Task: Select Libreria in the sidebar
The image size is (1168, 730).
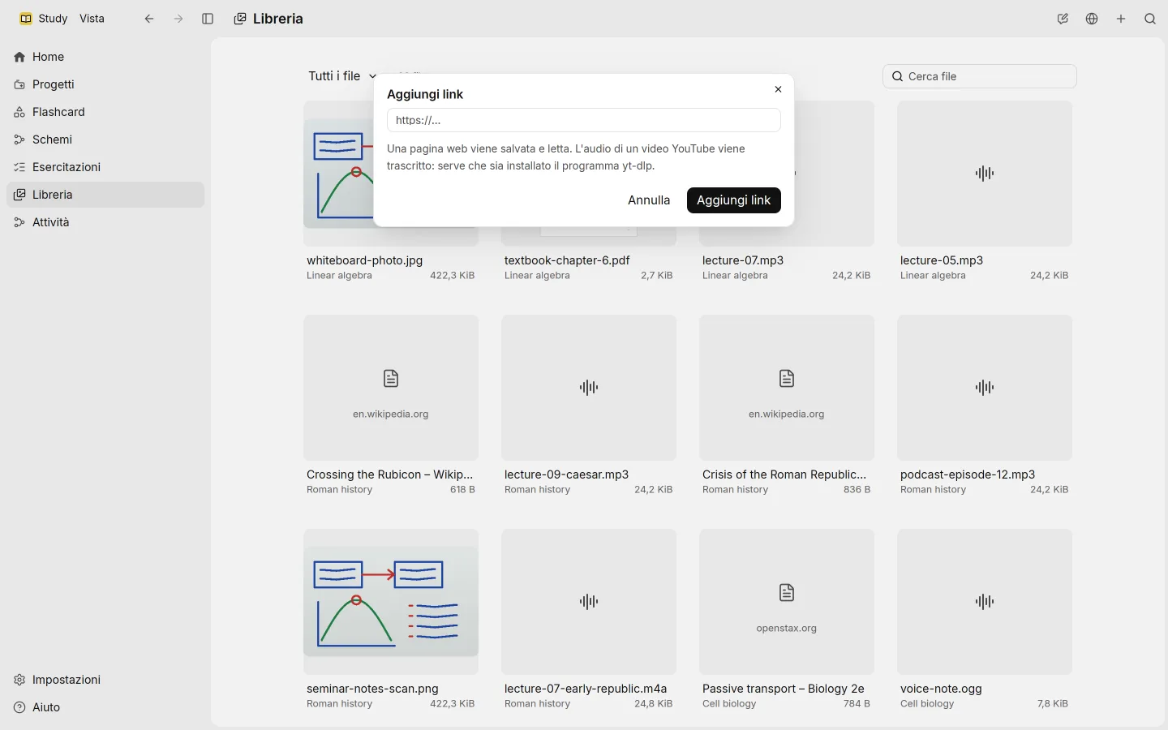Action: click(105, 195)
